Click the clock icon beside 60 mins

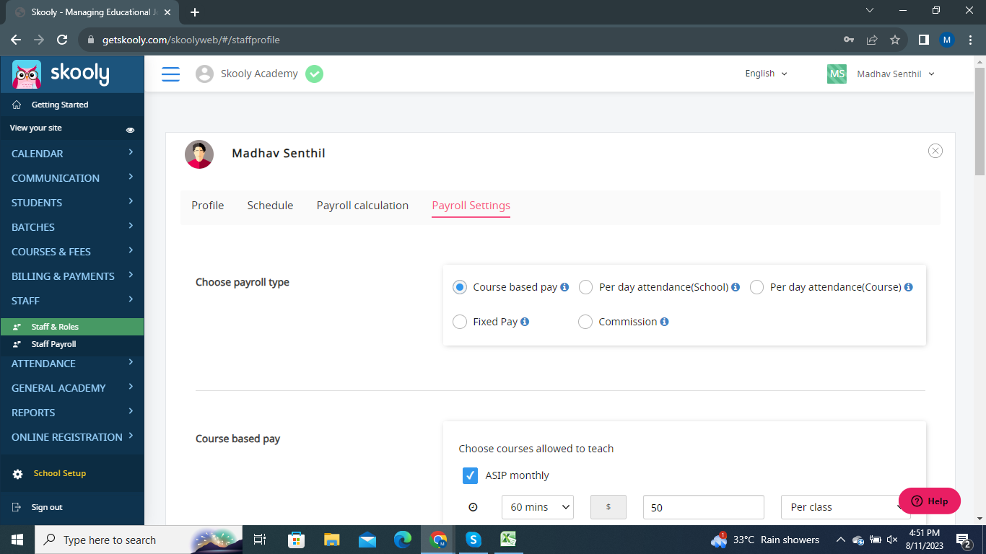(x=473, y=507)
